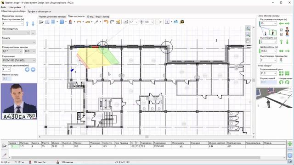Click the pencil tool icon in the top toolbar
The height and width of the screenshot is (165, 294).
tap(96, 22)
